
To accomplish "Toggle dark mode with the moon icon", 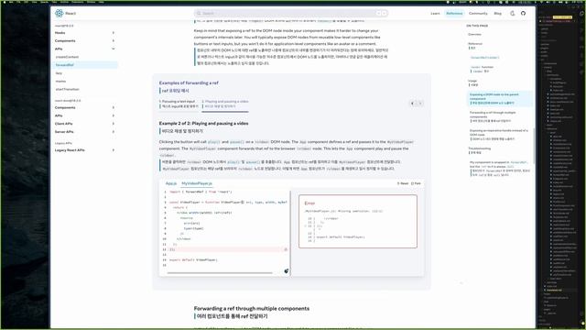I will 513,13.
